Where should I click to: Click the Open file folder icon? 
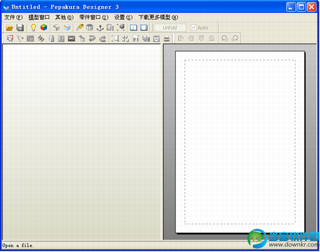pyautogui.click(x=10, y=28)
